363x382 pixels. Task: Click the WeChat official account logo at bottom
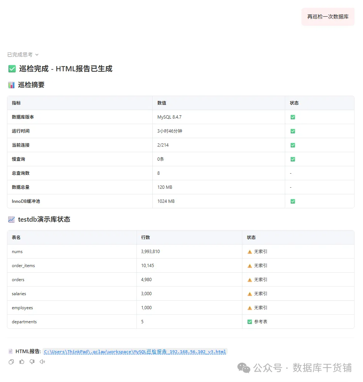[244, 368]
